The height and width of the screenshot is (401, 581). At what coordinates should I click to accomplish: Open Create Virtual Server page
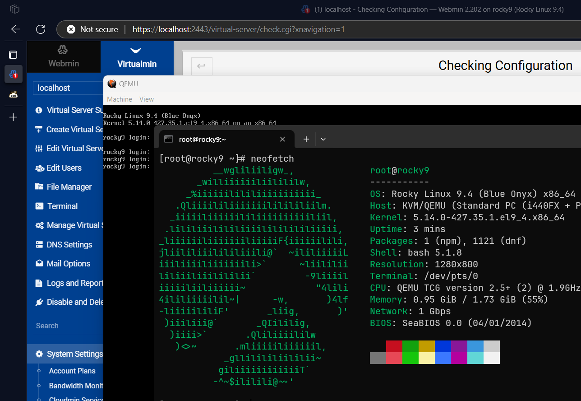click(70, 129)
